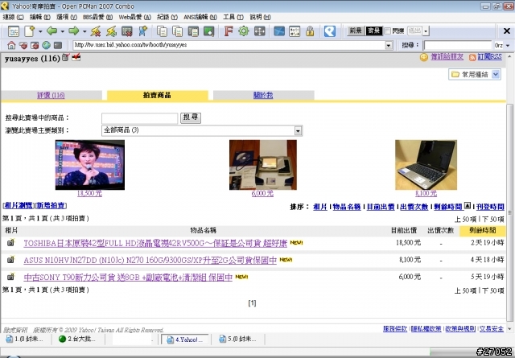Switch to the 評價(116) tab
The width and height of the screenshot is (515, 358).
tap(51, 95)
